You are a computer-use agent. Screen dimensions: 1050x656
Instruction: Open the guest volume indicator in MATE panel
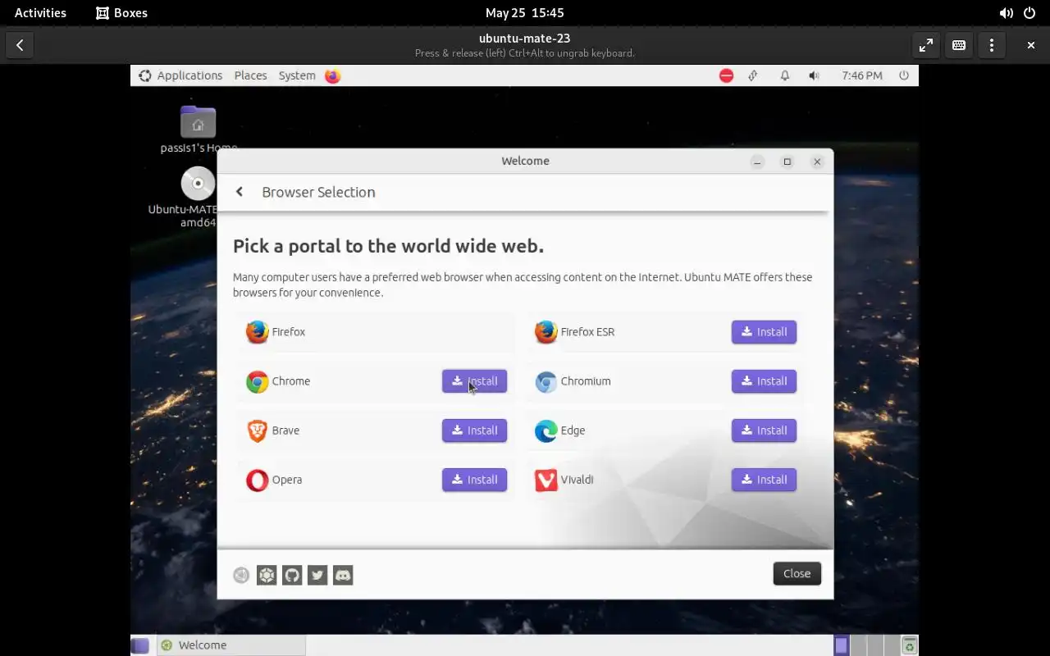tap(814, 75)
